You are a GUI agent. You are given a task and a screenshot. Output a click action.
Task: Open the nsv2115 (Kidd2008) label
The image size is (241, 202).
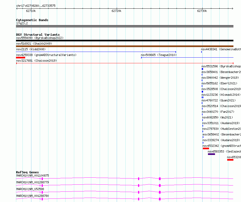[31, 49]
